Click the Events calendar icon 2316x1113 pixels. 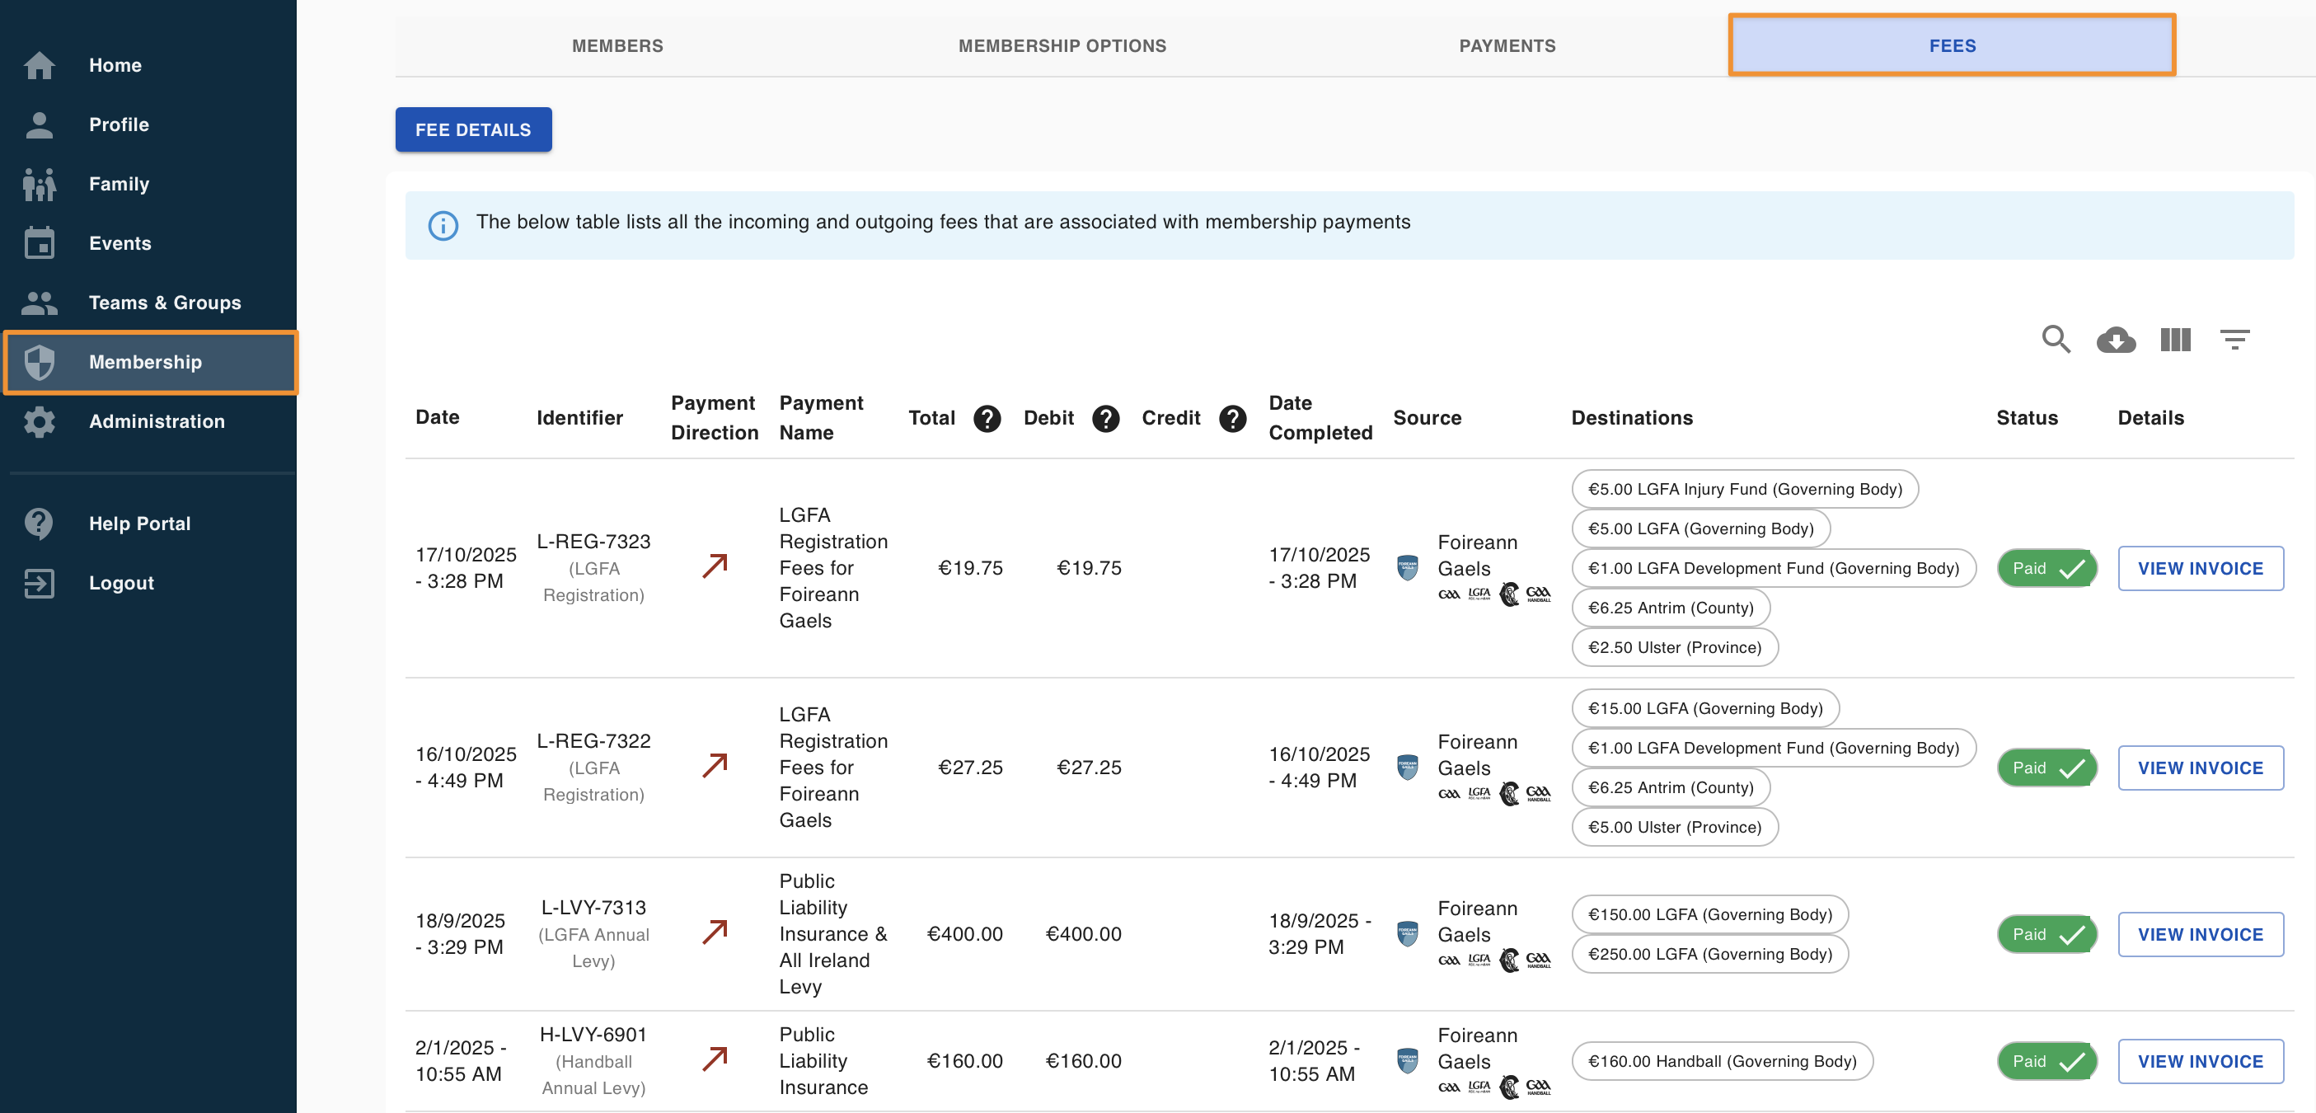point(40,242)
